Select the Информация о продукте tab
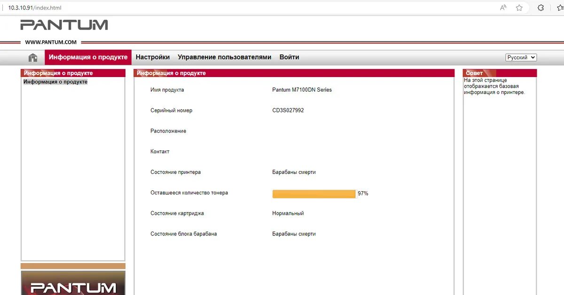Screen dimensions: 564x295 (x=88, y=57)
